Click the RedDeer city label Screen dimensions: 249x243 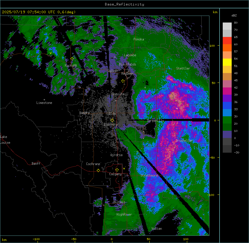(x=127, y=74)
